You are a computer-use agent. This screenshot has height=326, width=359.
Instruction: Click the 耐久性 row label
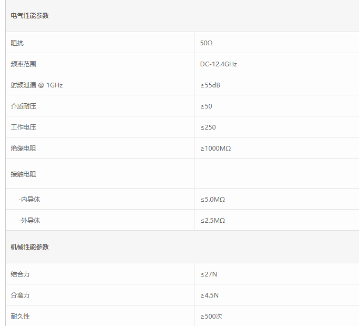point(20,317)
